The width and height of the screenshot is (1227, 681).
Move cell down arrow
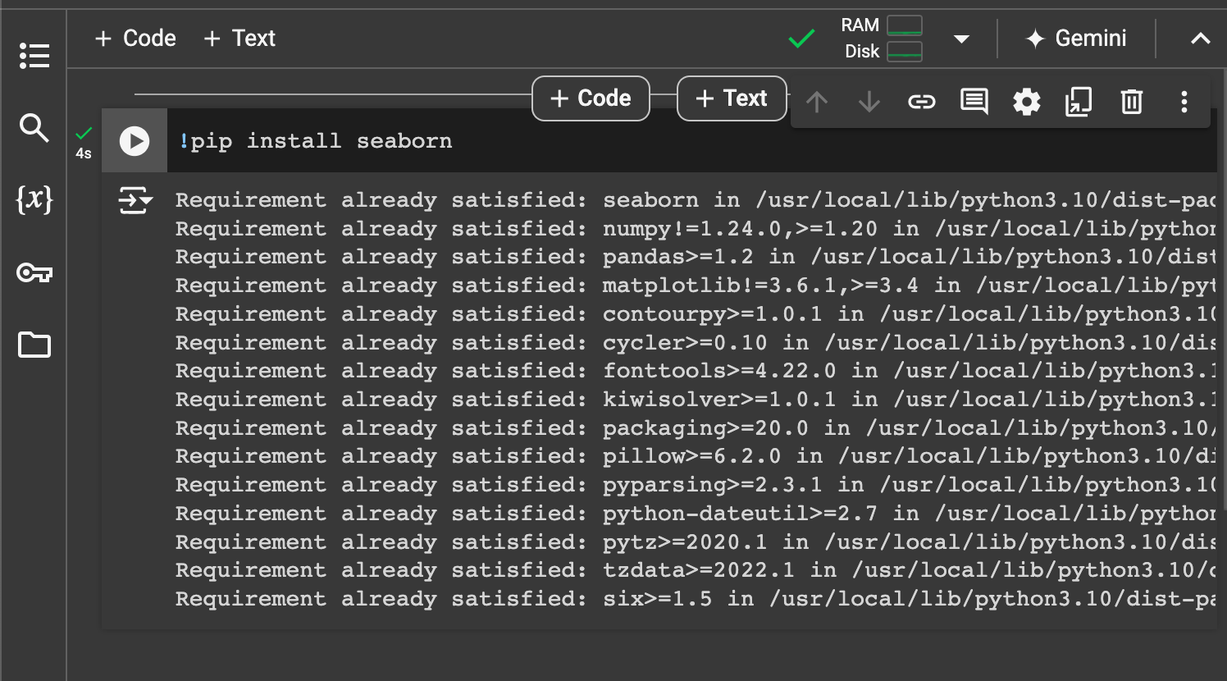(x=869, y=102)
